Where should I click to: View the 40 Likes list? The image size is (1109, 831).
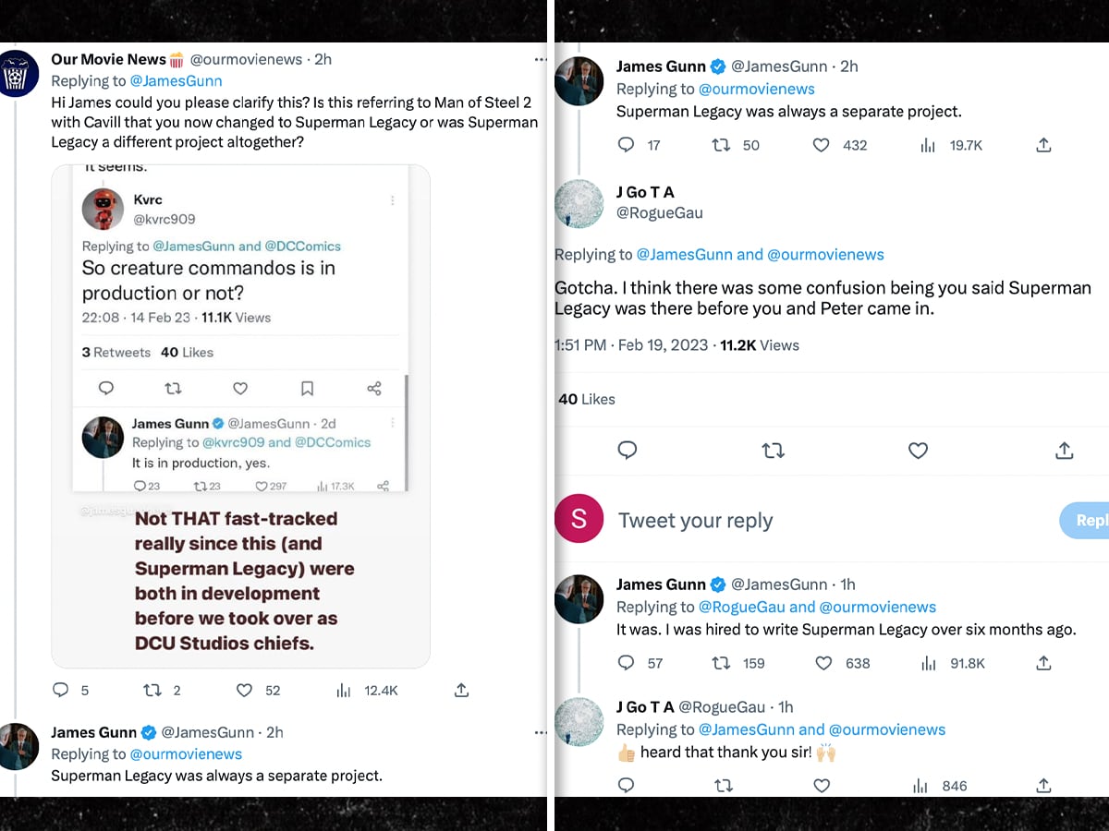(x=587, y=399)
